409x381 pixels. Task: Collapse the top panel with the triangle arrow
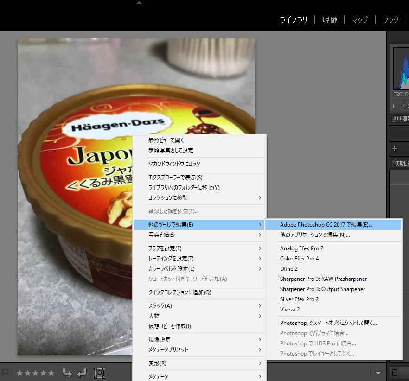click(139, 3)
